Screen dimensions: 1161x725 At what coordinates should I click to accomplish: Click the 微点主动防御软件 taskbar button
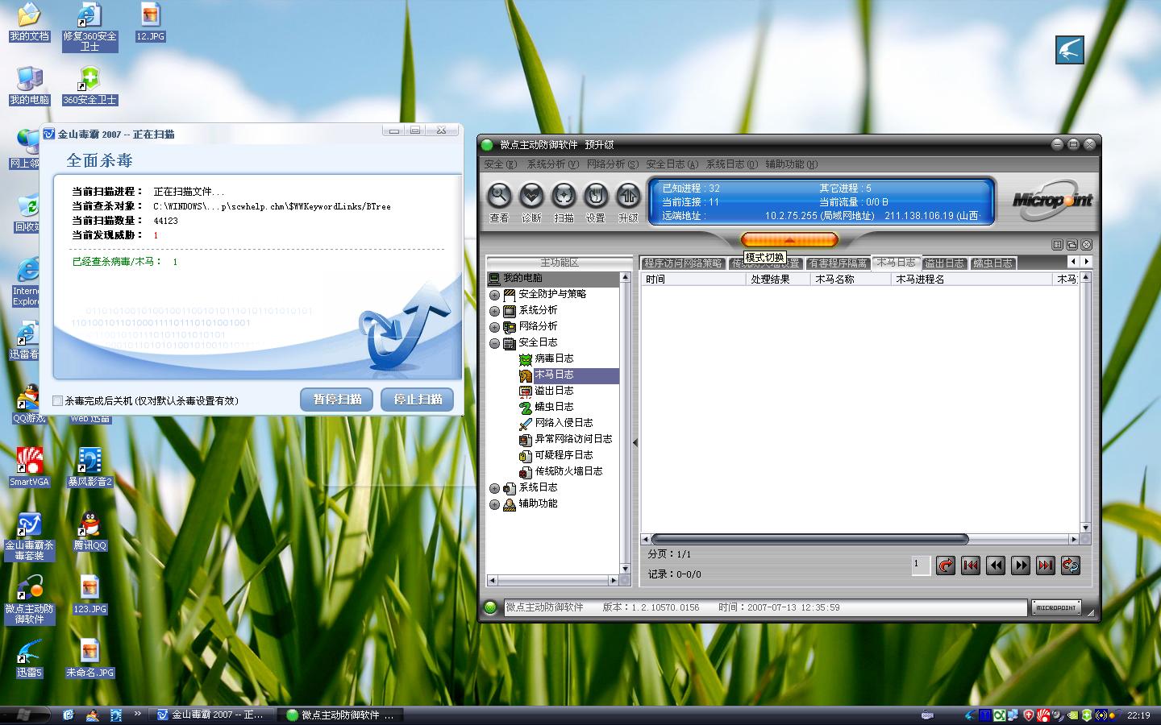pyautogui.click(x=342, y=715)
